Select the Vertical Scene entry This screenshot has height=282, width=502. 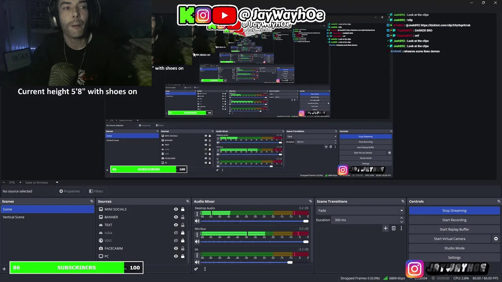pyautogui.click(x=47, y=217)
